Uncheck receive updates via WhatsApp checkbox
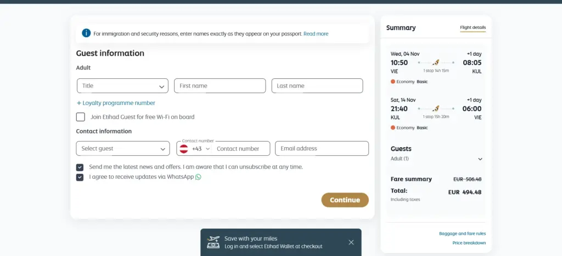 tap(80, 177)
